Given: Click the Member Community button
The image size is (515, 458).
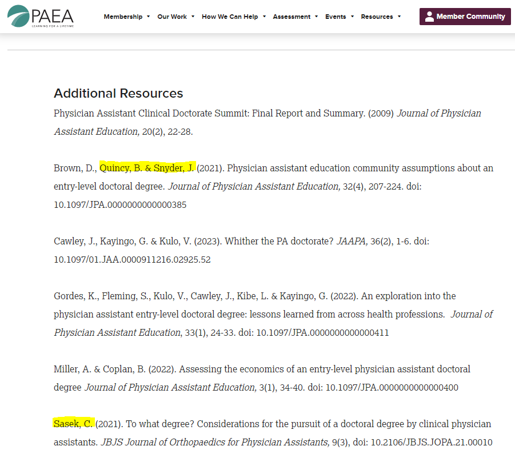Looking at the screenshot, I should [x=465, y=17].
